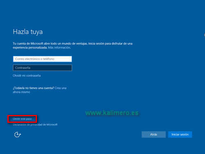Click the '¿Todavía no tienes una cuenta?' text
The height and width of the screenshot is (154, 205).
coord(34,88)
